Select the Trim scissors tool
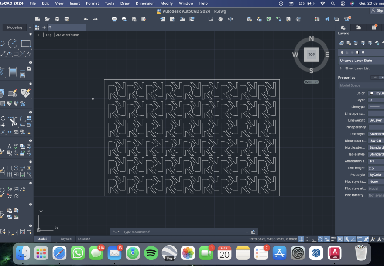The width and height of the screenshot is (384, 266). 13,121
